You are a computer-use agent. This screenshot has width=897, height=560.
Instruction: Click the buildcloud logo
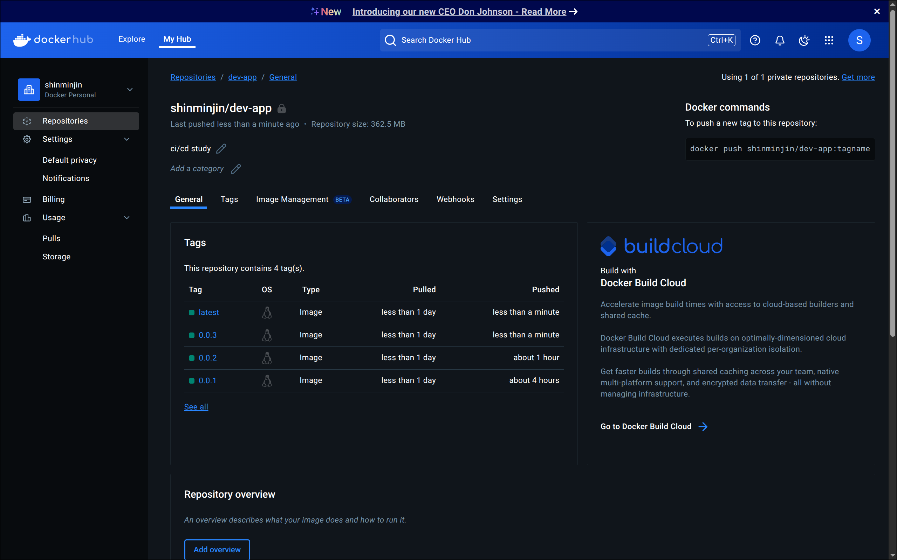point(661,246)
